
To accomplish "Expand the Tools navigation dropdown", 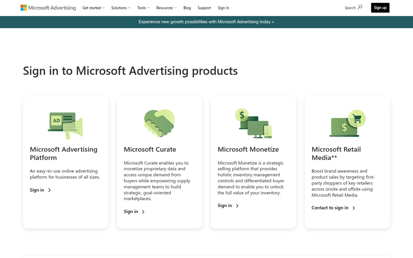I will [143, 8].
